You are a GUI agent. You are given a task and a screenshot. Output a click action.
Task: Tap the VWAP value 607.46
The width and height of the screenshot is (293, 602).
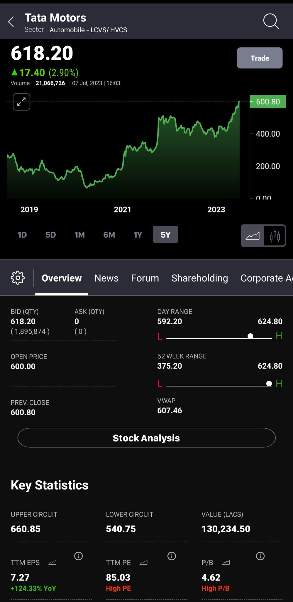(x=170, y=410)
